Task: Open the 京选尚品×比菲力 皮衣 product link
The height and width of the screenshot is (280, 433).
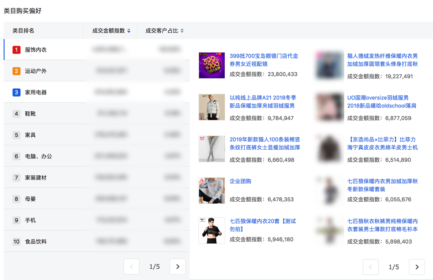Action: click(x=382, y=143)
